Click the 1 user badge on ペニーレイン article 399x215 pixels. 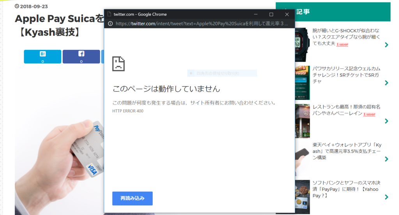pos(369,114)
